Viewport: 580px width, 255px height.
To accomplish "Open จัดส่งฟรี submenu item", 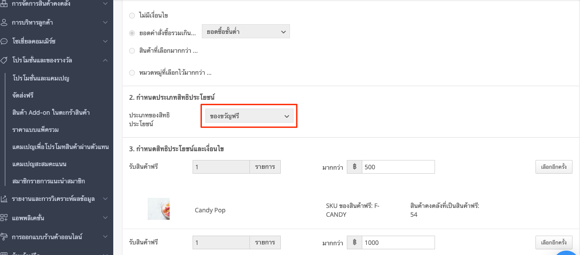I will (x=23, y=95).
